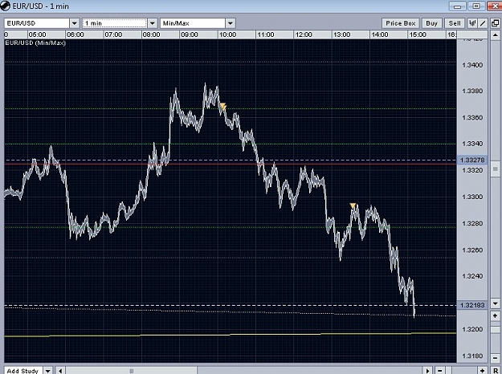The height and width of the screenshot is (374, 502).
Task: Click the Buy button
Action: [x=431, y=23]
